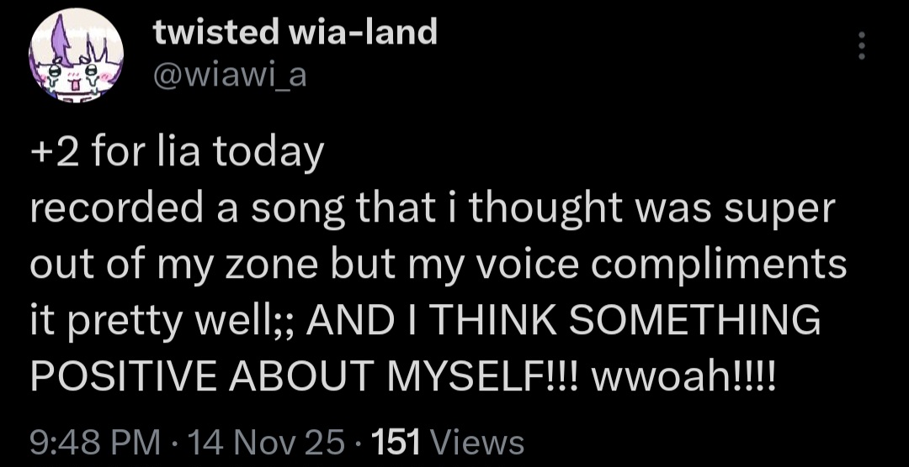Click the Views label
The image size is (909, 467).
482,440
